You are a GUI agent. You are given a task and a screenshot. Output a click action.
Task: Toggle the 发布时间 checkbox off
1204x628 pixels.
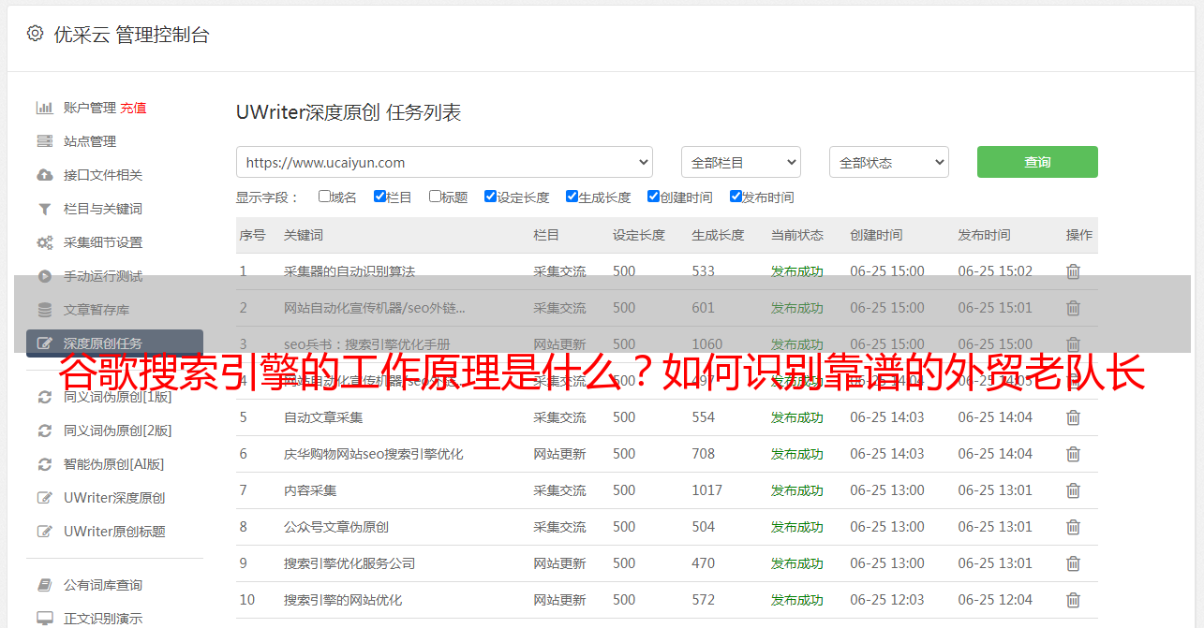736,197
